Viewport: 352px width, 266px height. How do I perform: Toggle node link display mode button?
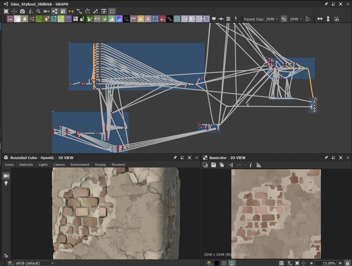(x=55, y=11)
